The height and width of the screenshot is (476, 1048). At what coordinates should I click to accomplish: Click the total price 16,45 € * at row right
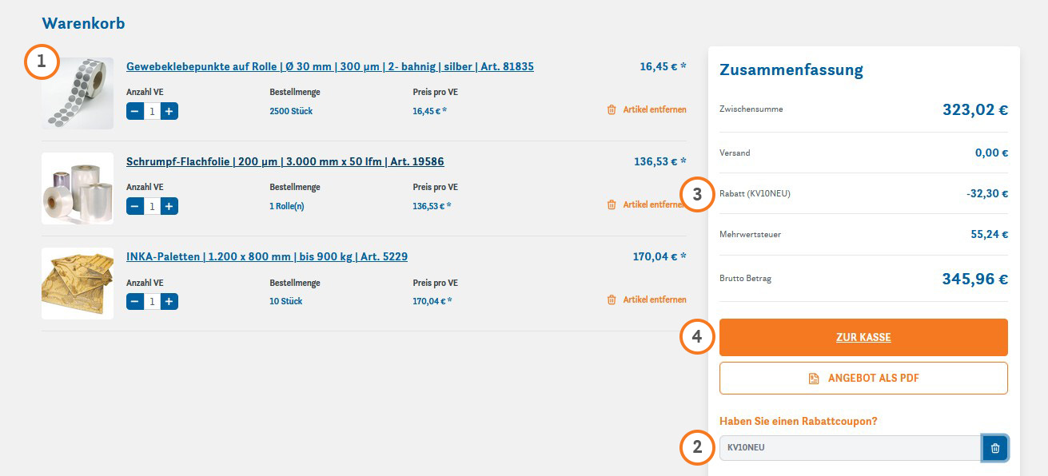tap(663, 66)
